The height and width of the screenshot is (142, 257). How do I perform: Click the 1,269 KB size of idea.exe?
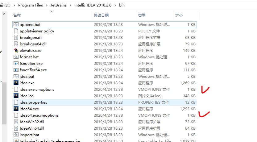[188, 83]
